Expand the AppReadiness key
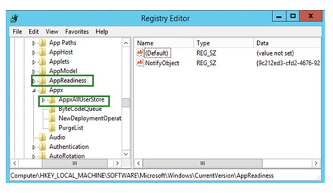 tap(34, 81)
